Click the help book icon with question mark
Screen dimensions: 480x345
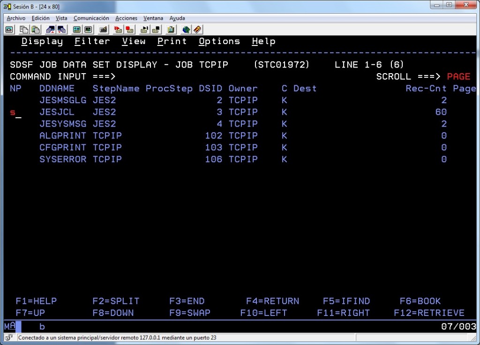click(x=197, y=30)
